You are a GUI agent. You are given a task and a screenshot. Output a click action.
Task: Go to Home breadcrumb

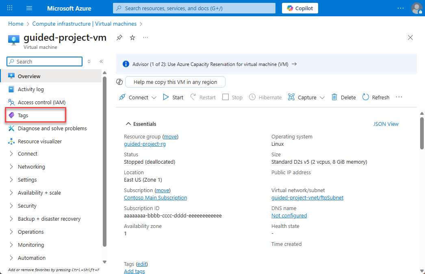[x=16, y=24]
